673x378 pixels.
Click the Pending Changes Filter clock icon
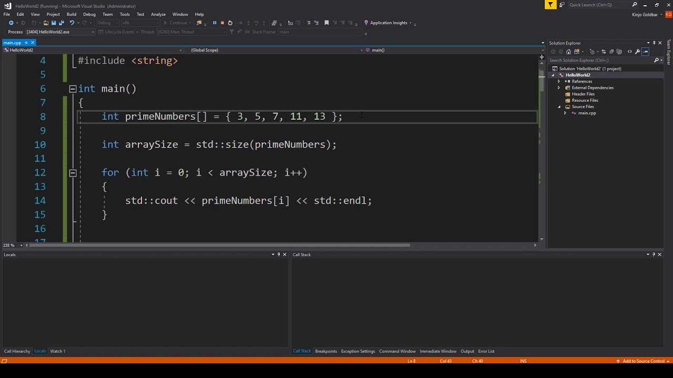[592, 51]
